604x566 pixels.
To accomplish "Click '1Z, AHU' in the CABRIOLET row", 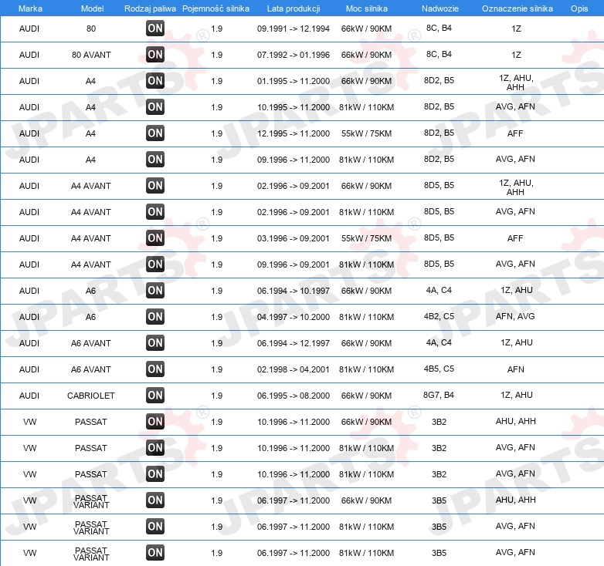I will pos(517,395).
